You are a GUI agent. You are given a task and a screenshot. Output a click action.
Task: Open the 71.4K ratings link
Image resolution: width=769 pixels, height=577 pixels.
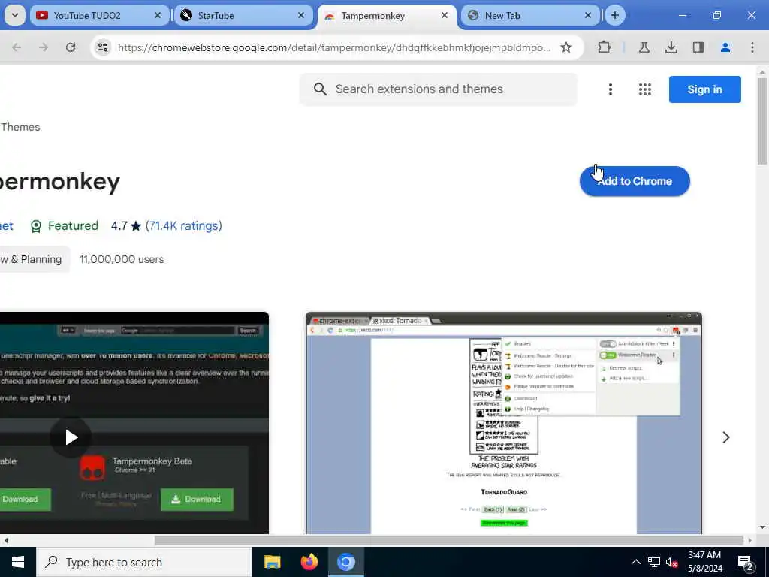coord(184,225)
